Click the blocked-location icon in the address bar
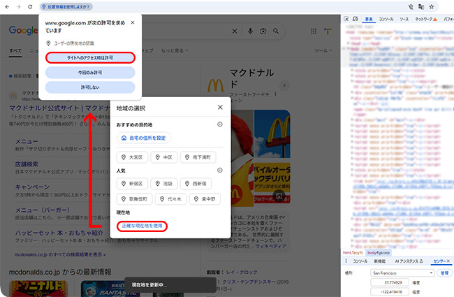The width and height of the screenshot is (454, 297). click(x=411, y=7)
